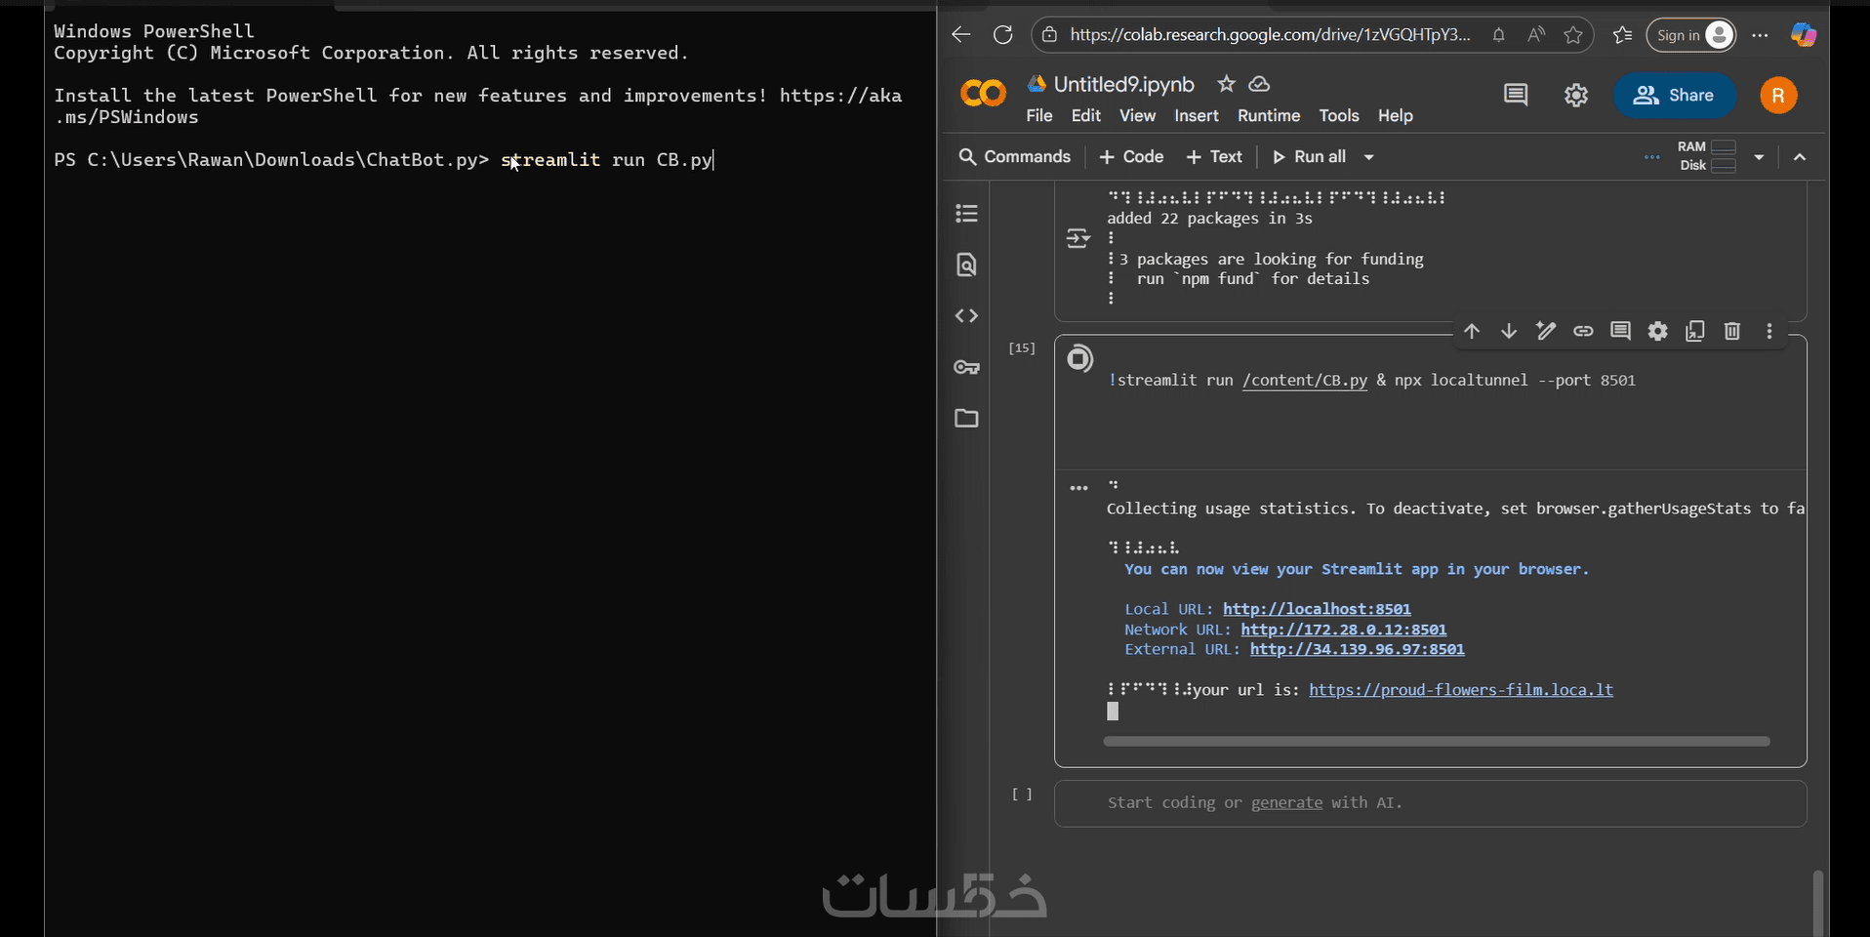Open the Tools menu
Screen dimensions: 1870x937
(1339, 115)
